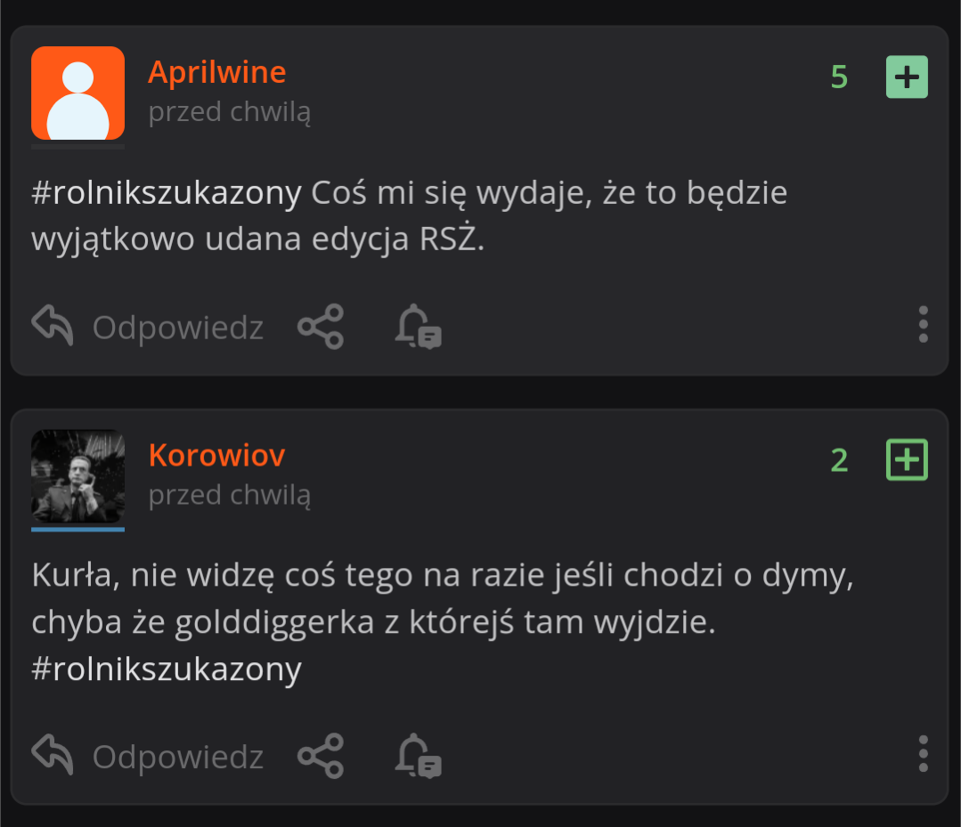Click the vote count 5 on Aprilwine's post
Viewport: 961px width, 827px height.
coord(839,77)
